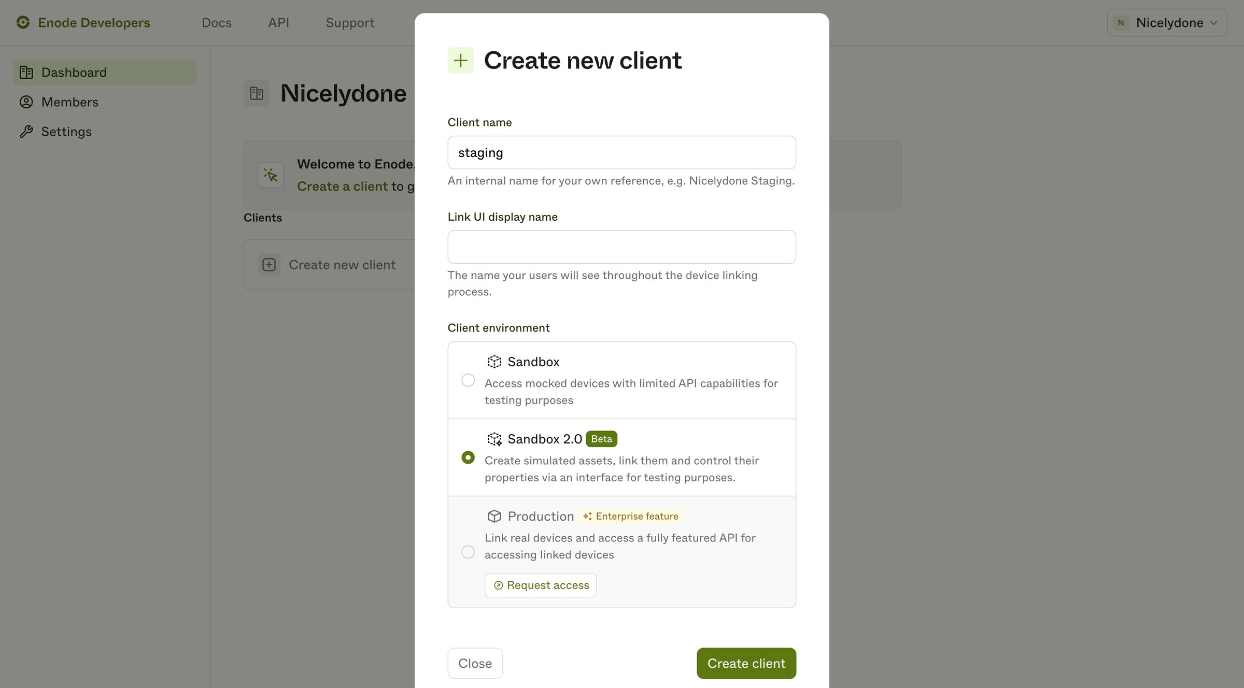Click the Enode logo icon
This screenshot has width=1244, height=688.
23,22
